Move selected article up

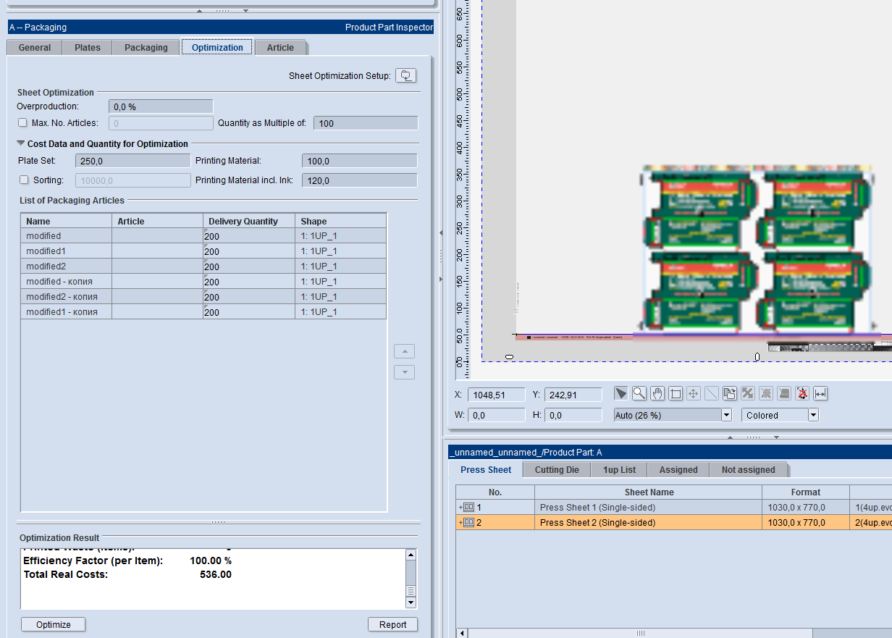[x=404, y=351]
